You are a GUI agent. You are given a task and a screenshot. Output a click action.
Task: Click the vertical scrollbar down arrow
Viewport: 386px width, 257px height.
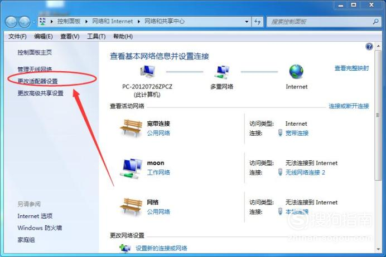click(x=378, y=249)
